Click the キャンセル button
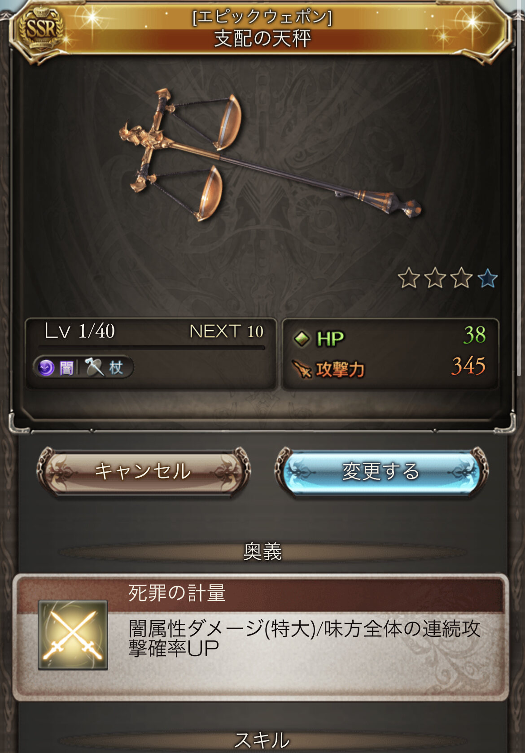Screen dimensions: 525x753 tap(143, 472)
